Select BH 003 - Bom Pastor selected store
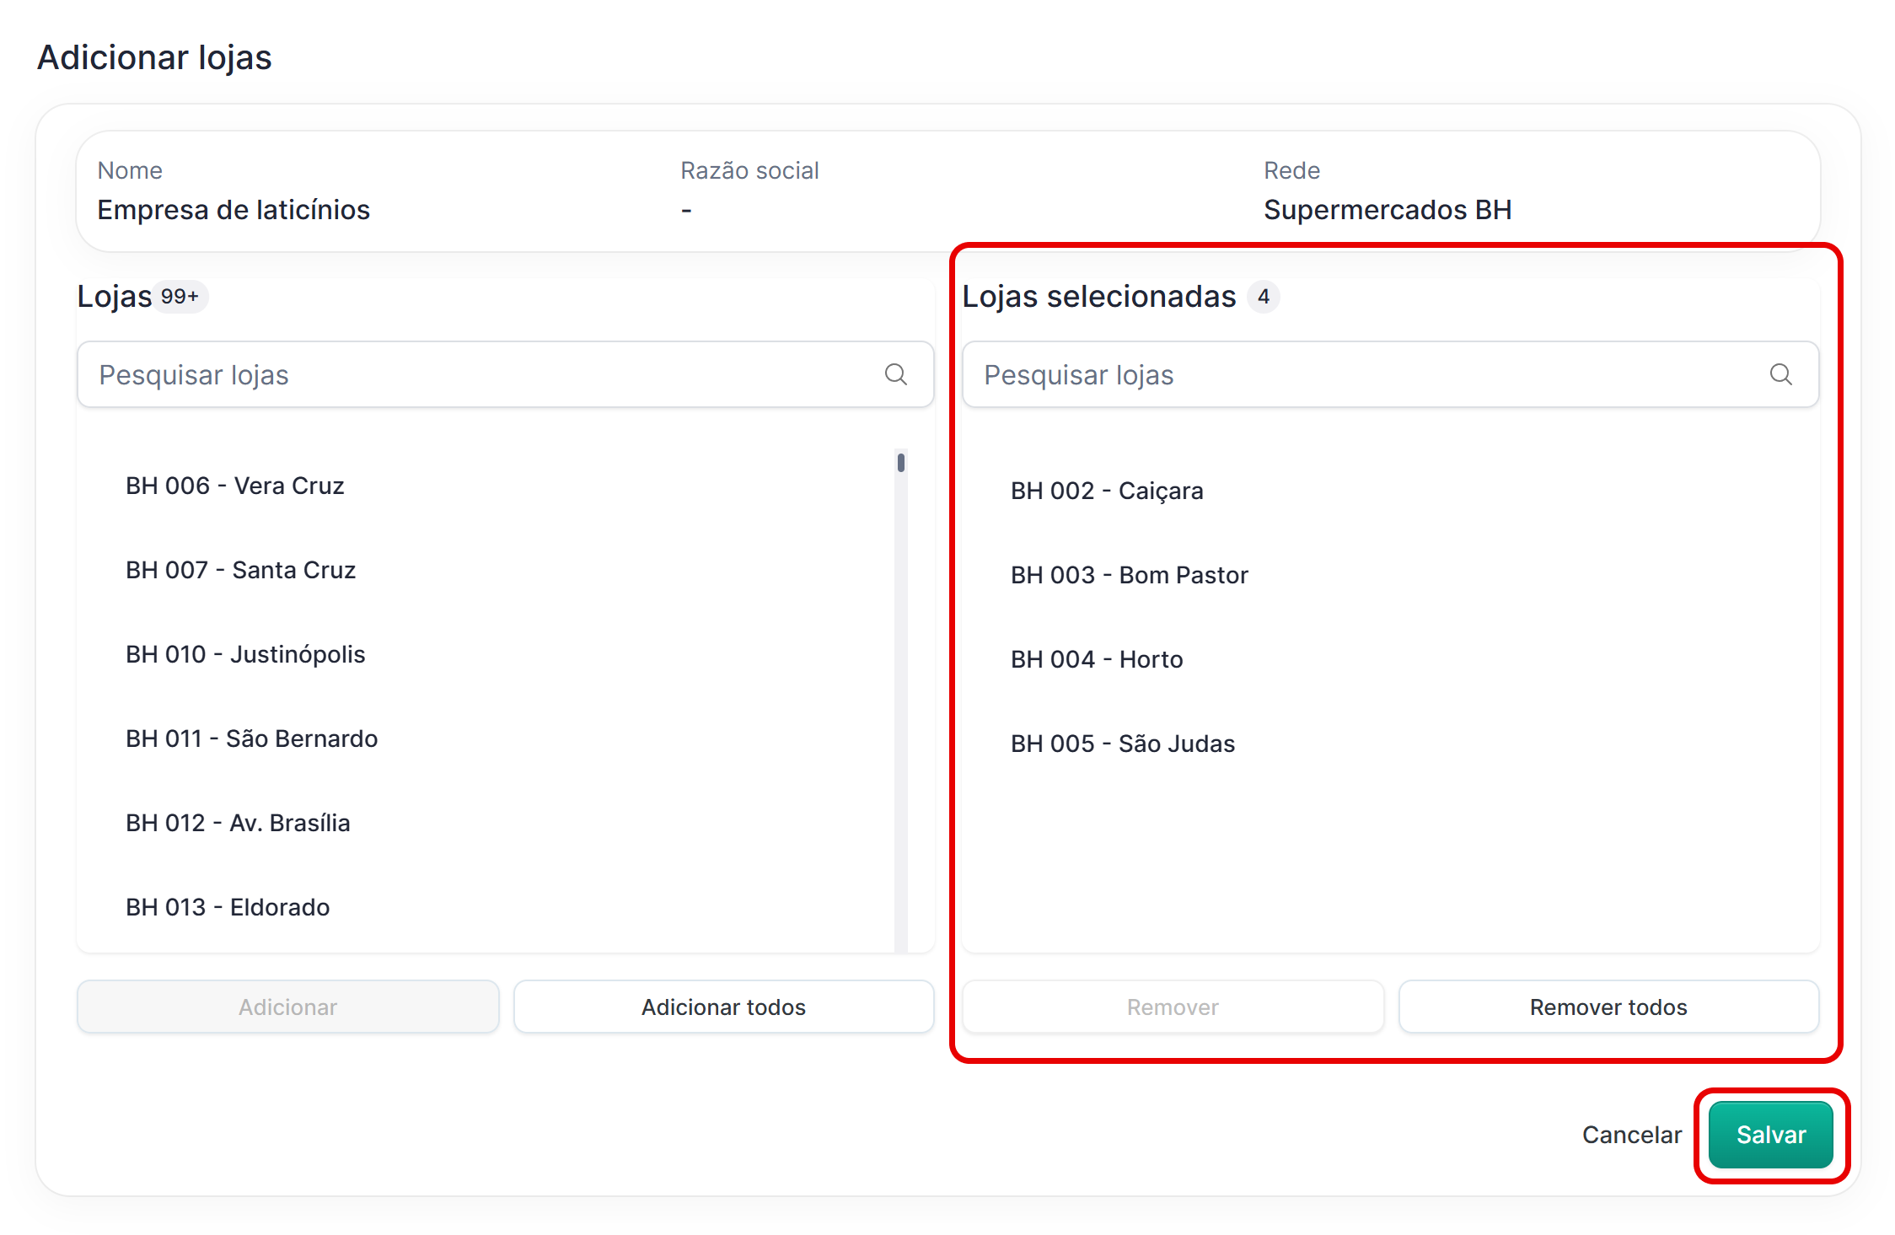 point(1130,575)
